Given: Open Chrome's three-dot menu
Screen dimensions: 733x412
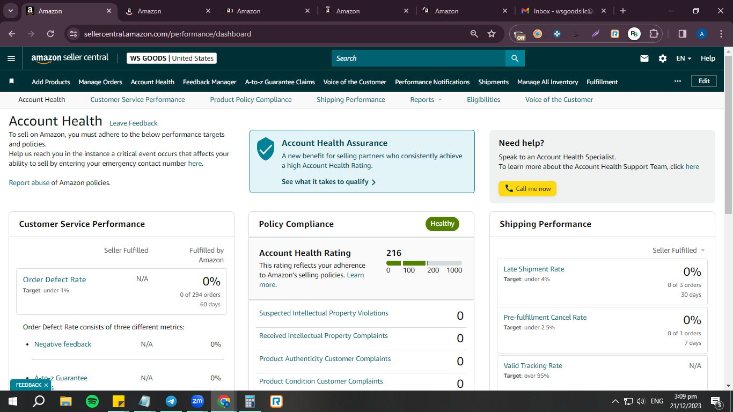Looking at the screenshot, I should pos(721,34).
